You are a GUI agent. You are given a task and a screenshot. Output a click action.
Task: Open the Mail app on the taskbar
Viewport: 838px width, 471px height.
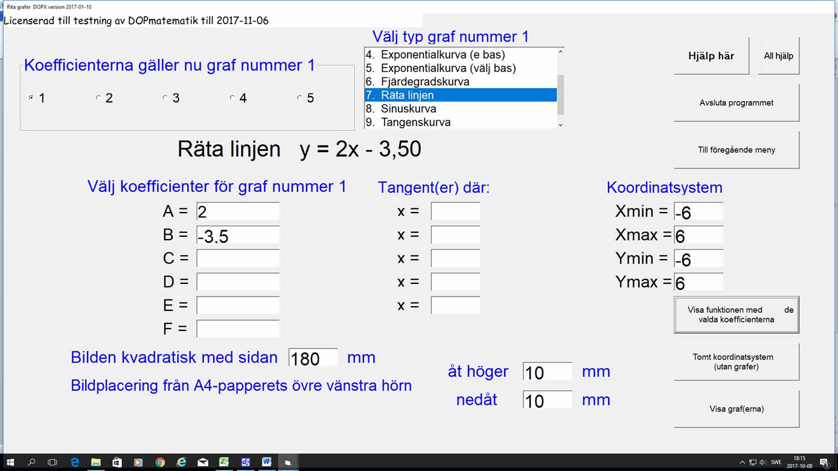203,462
